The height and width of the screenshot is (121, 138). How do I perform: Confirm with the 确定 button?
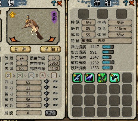click(x=51, y=113)
